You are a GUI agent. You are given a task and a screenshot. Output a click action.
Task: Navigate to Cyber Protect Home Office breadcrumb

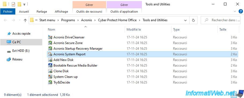point(117,20)
